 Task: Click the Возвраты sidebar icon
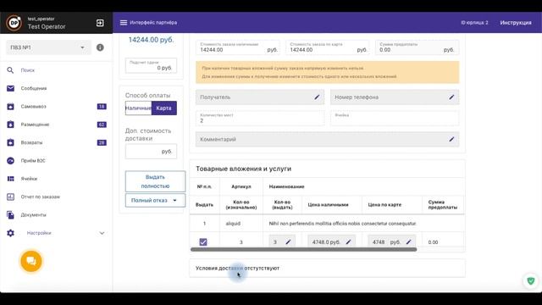click(x=10, y=142)
